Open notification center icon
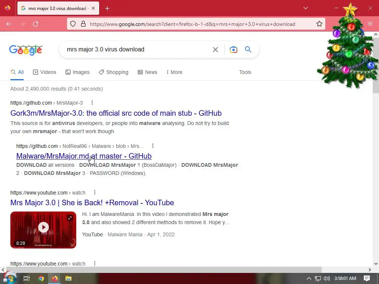Screen dimensions: 379x284 367,278
